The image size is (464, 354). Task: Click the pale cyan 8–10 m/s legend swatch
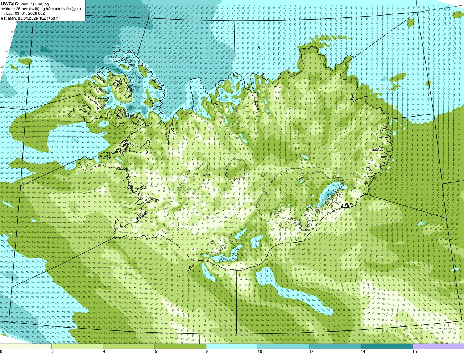(x=232, y=346)
